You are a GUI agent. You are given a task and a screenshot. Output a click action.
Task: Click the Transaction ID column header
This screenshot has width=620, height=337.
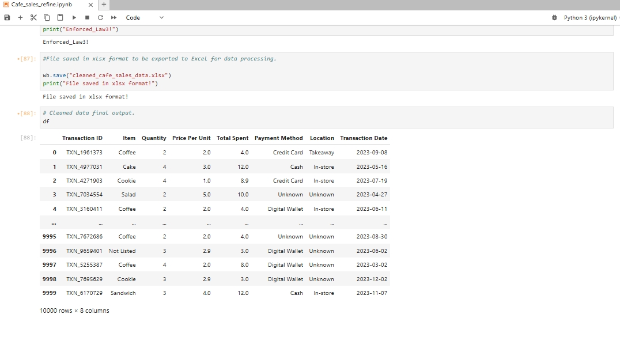click(82, 138)
